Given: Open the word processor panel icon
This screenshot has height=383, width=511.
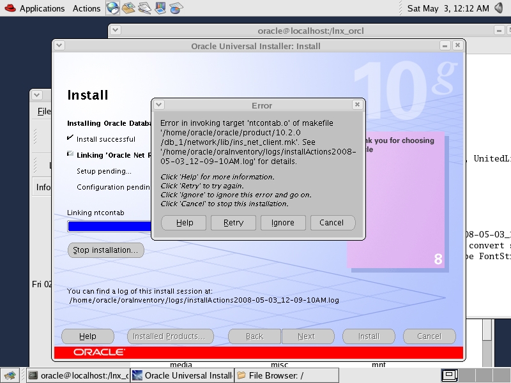Looking at the screenshot, I should tap(145, 8).
